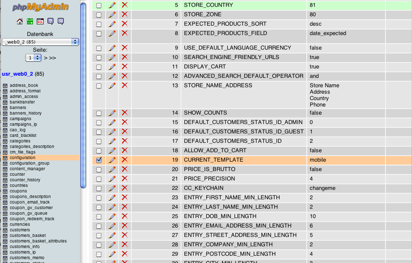
Task: Go to next page with single > link
Action: pyautogui.click(x=45, y=58)
